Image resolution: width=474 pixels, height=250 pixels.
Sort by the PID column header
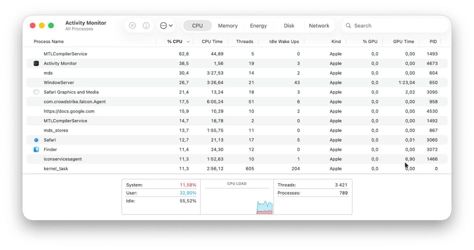(433, 42)
